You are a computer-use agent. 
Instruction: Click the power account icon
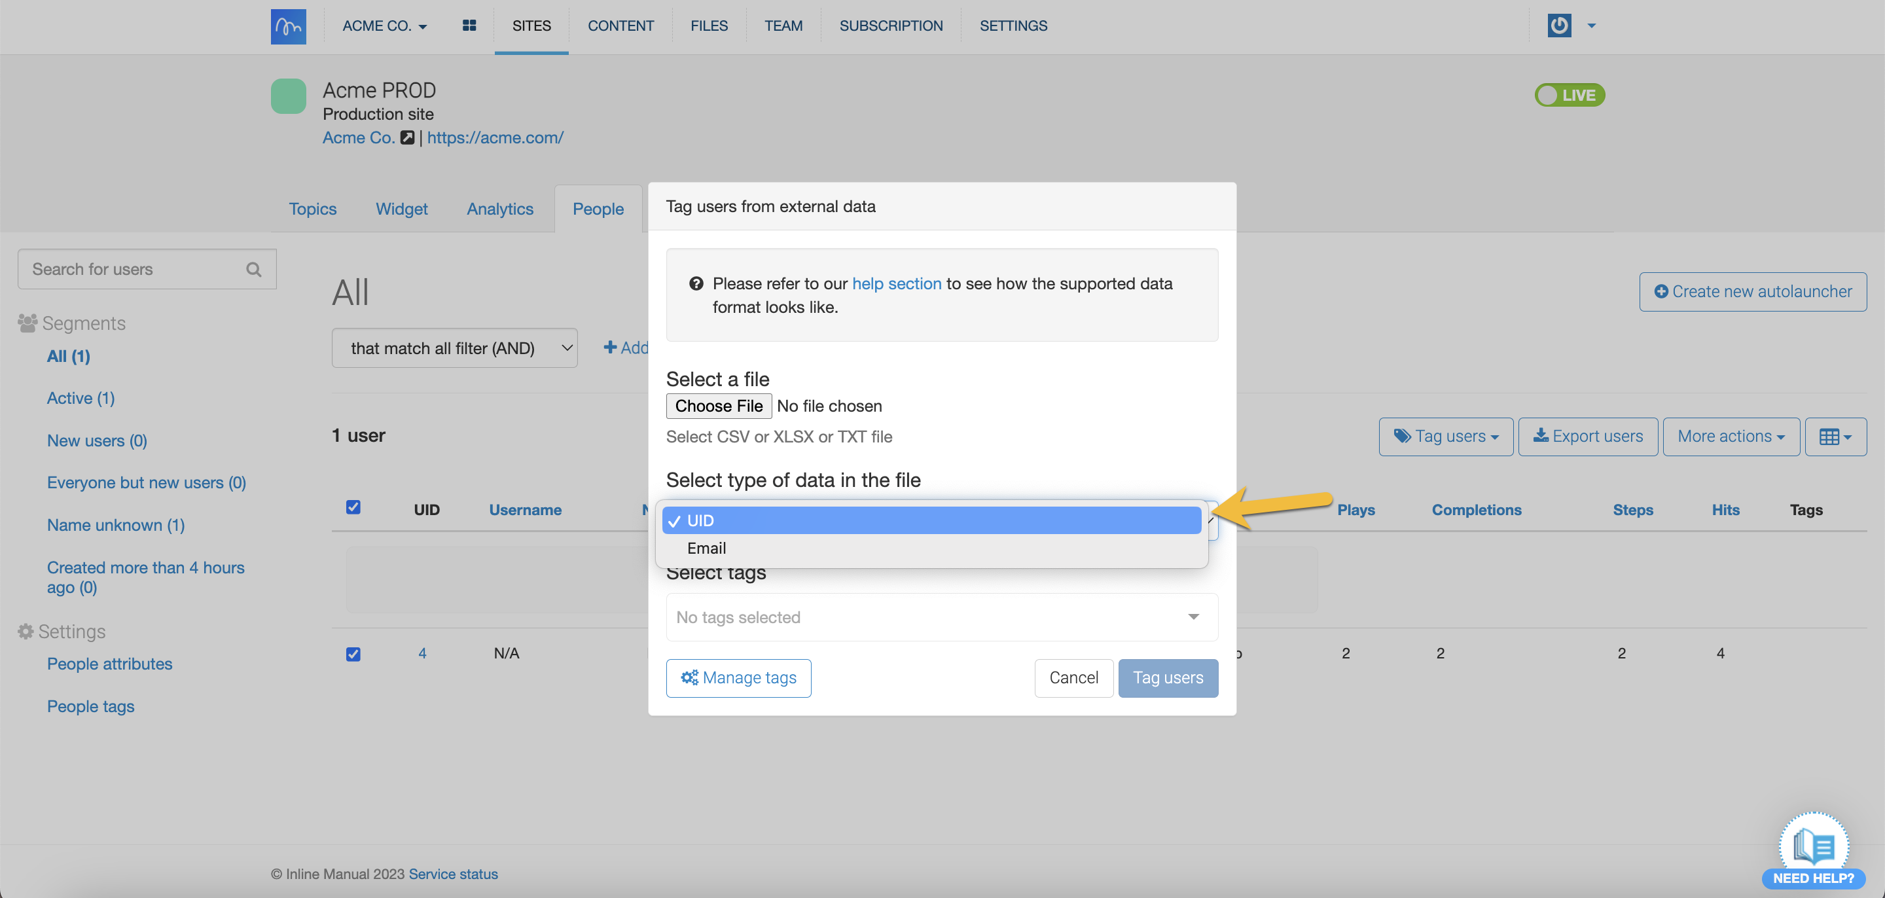click(x=1558, y=26)
